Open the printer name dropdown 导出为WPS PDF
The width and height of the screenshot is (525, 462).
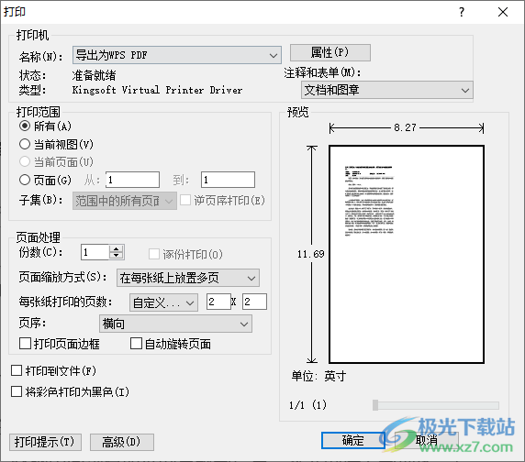point(177,55)
